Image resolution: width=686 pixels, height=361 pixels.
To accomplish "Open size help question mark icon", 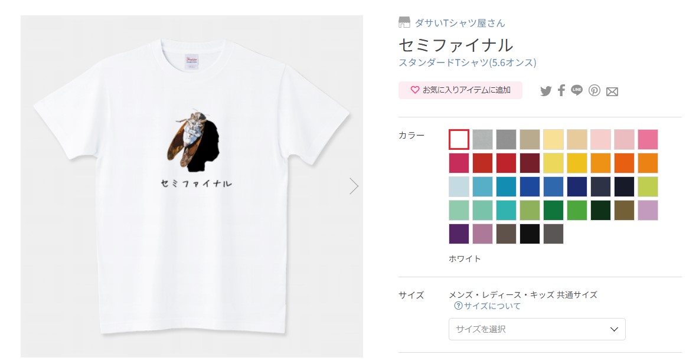I will (458, 306).
